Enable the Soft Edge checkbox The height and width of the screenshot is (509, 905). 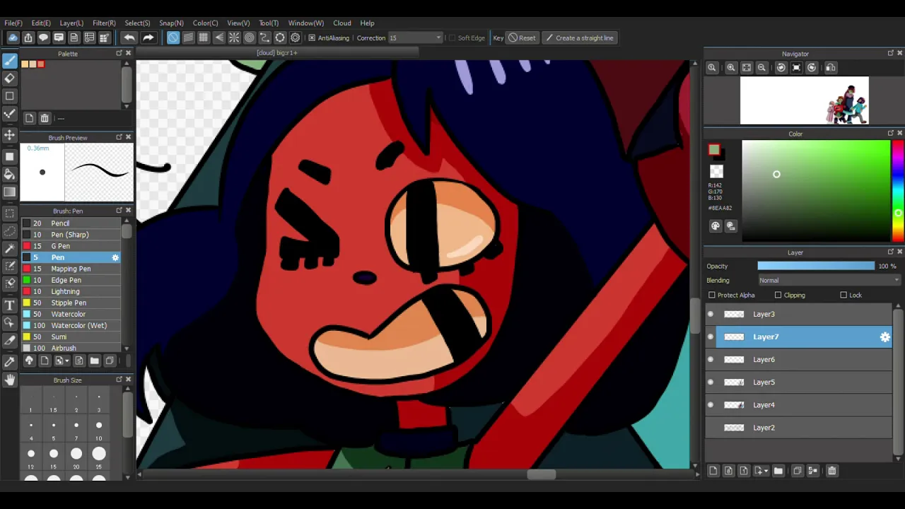coord(452,37)
